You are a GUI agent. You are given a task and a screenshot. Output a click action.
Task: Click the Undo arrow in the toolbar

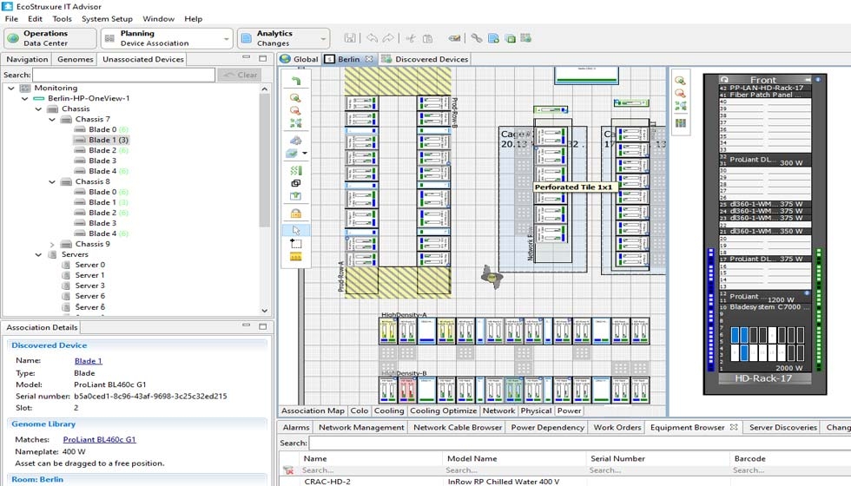372,38
